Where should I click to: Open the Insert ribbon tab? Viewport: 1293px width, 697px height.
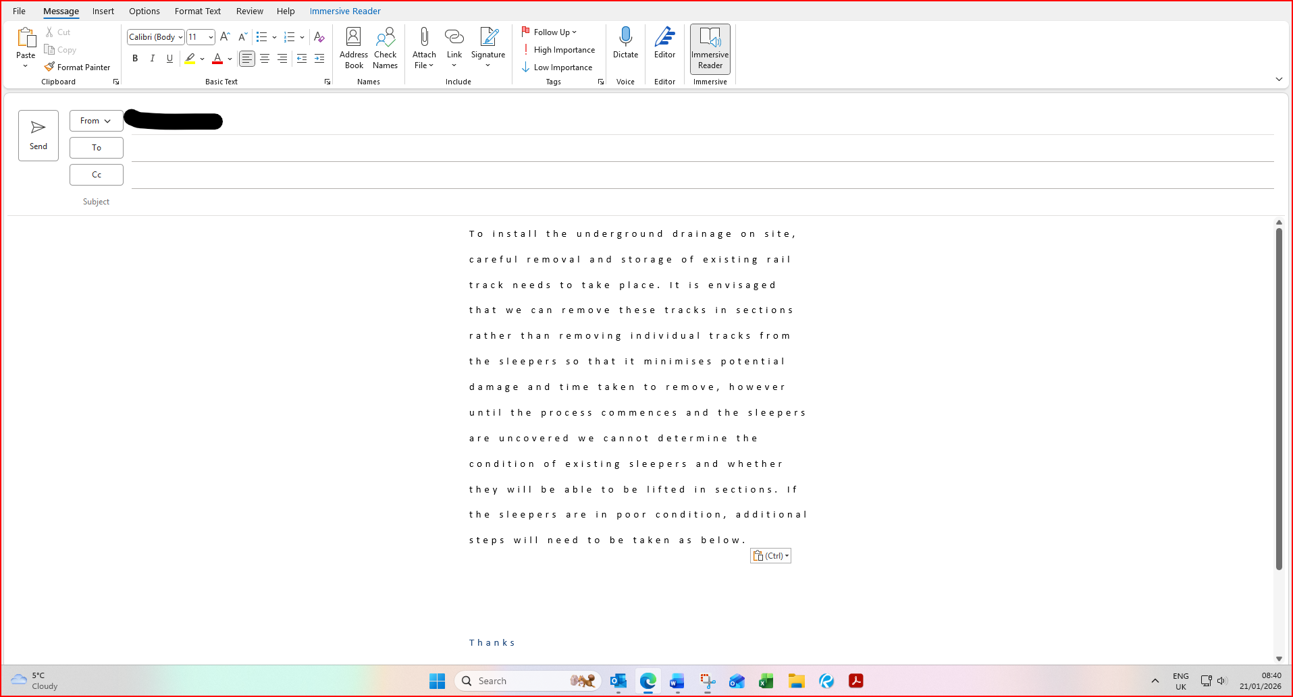tap(103, 11)
